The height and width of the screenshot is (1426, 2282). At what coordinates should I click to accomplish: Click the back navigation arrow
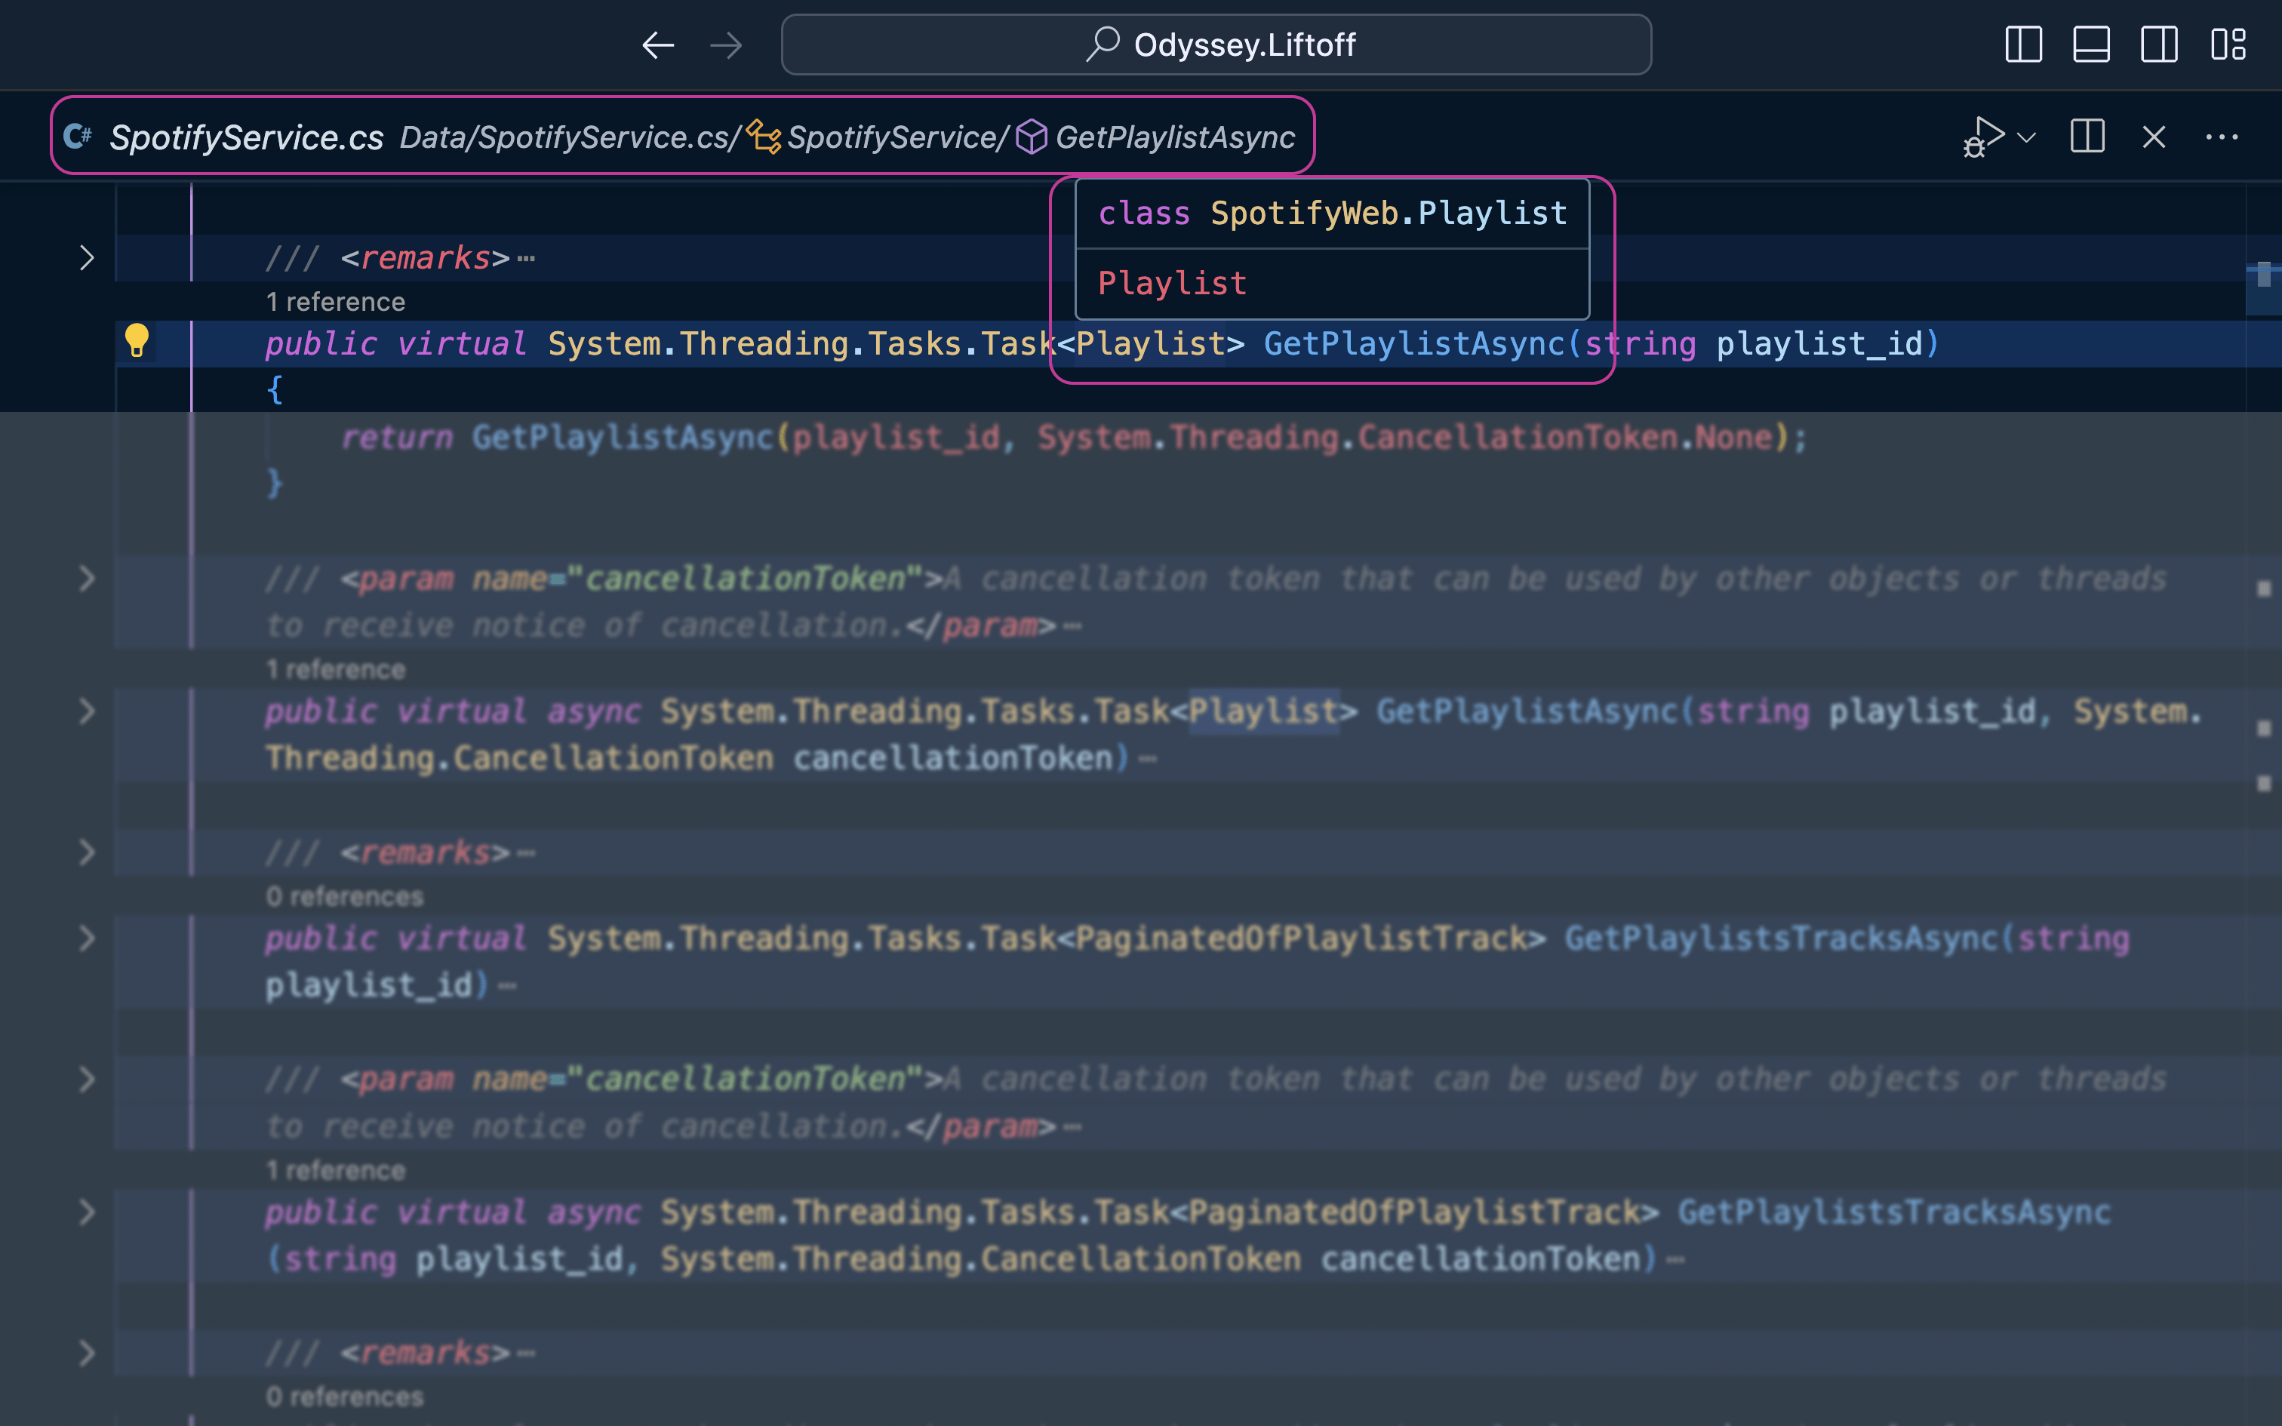(x=658, y=45)
